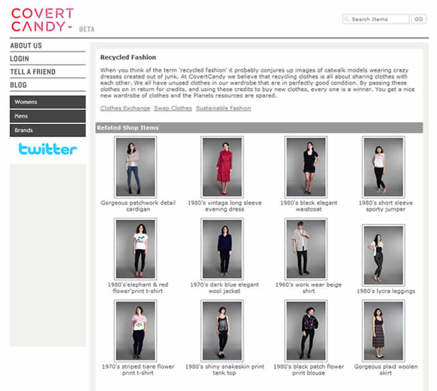This screenshot has width=437, height=391.
Task: Follow the Sustainable Fashion link
Action: tap(223, 108)
